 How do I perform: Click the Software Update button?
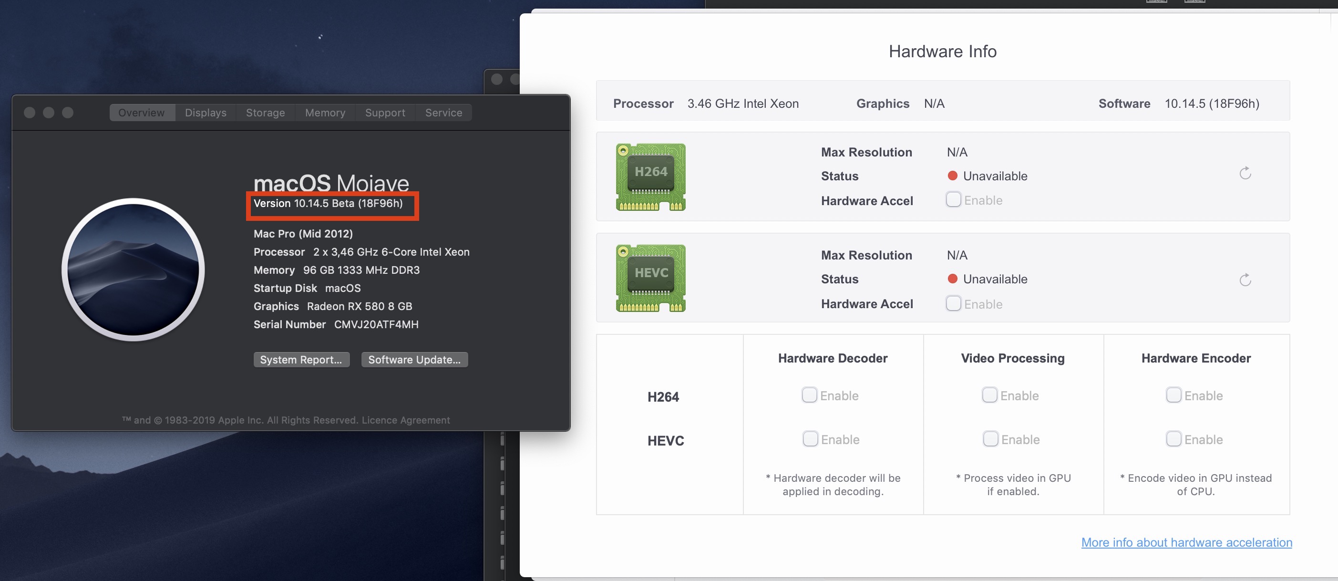click(414, 360)
